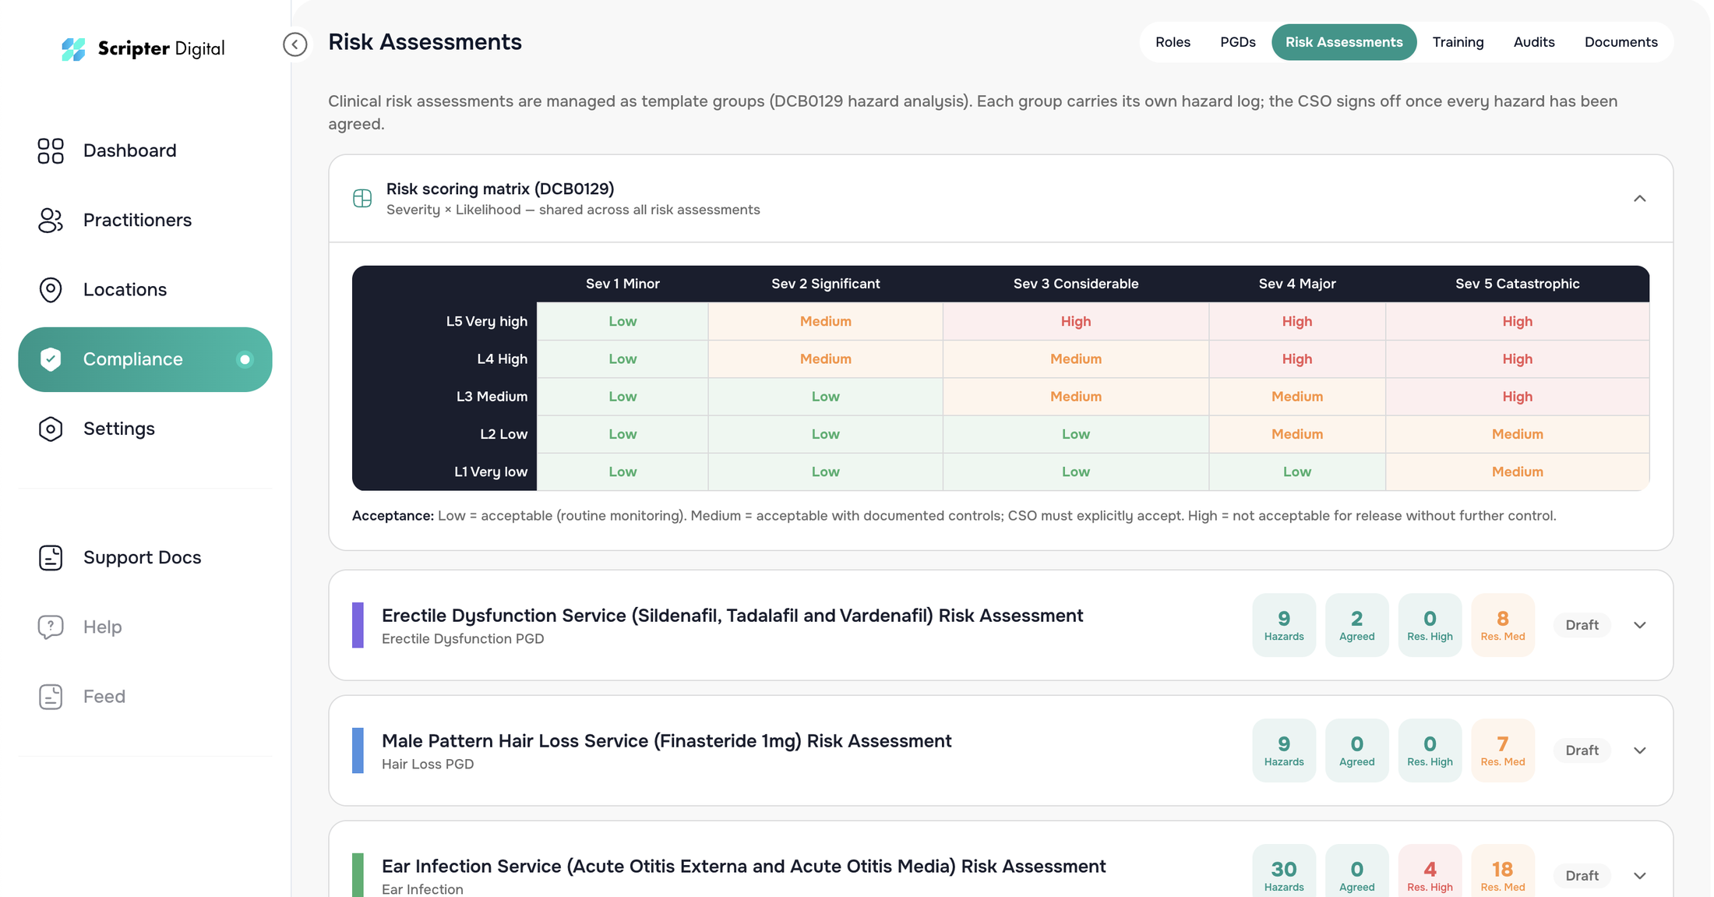
Task: Open Dashboard from the sidebar
Action: (145, 150)
